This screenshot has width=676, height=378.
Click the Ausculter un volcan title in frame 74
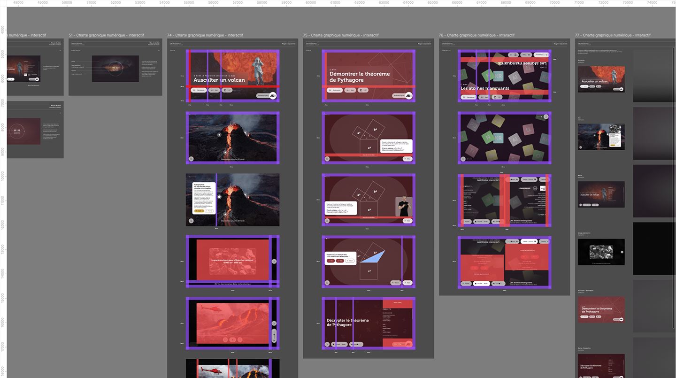(219, 80)
